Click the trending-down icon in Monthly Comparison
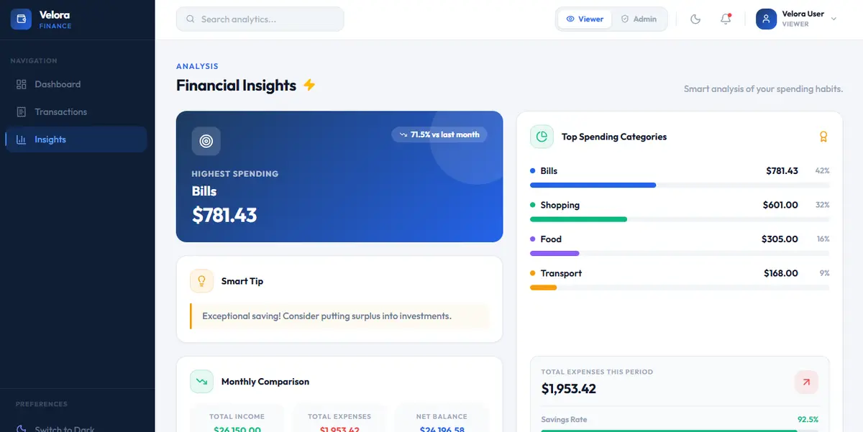Screen dimensions: 863x432 tap(202, 382)
